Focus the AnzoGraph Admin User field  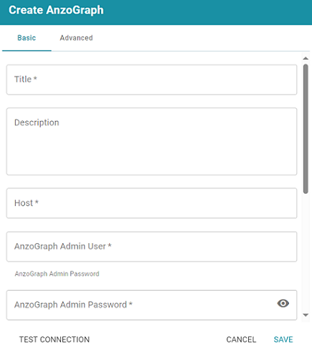click(x=151, y=246)
